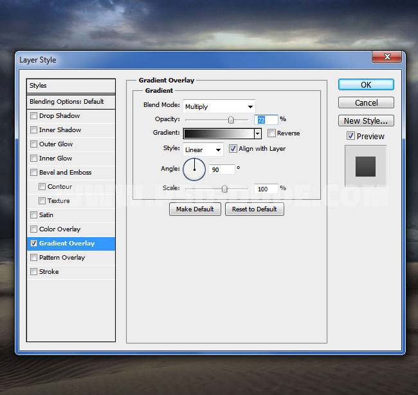Turn on the Stroke effect checkbox
This screenshot has height=395, width=418.
coord(34,272)
